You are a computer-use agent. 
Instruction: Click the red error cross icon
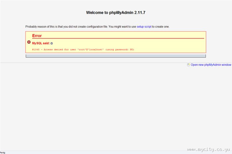(x=29, y=42)
